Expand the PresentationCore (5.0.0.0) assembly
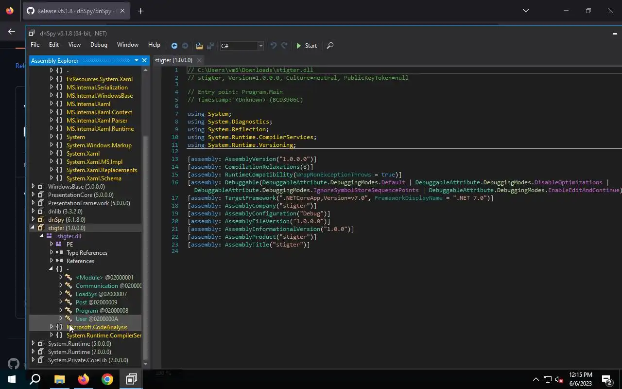This screenshot has width=622, height=389. [x=33, y=194]
